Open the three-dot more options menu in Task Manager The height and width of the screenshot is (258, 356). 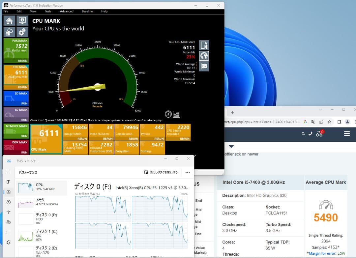click(188, 172)
